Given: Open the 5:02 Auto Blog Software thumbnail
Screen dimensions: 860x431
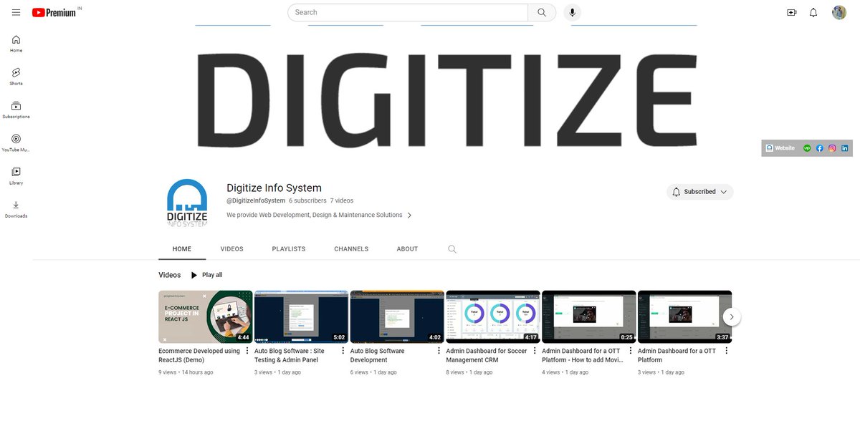Looking at the screenshot, I should pos(302,316).
